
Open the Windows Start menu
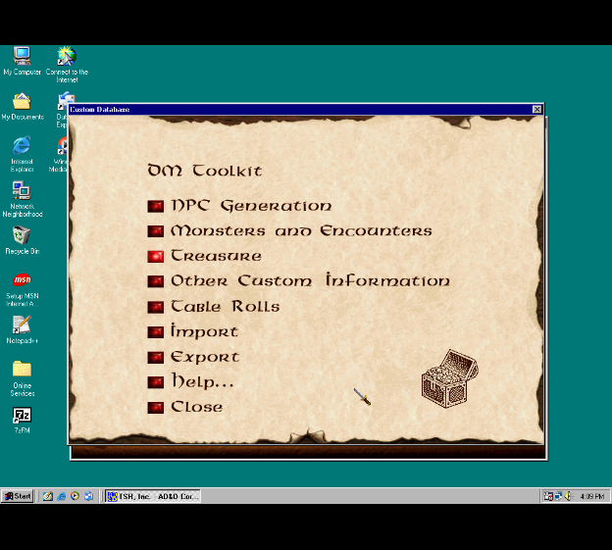click(x=18, y=496)
